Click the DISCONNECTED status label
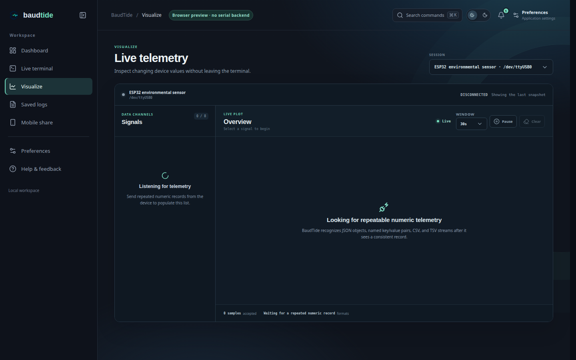The height and width of the screenshot is (360, 576). (x=474, y=95)
